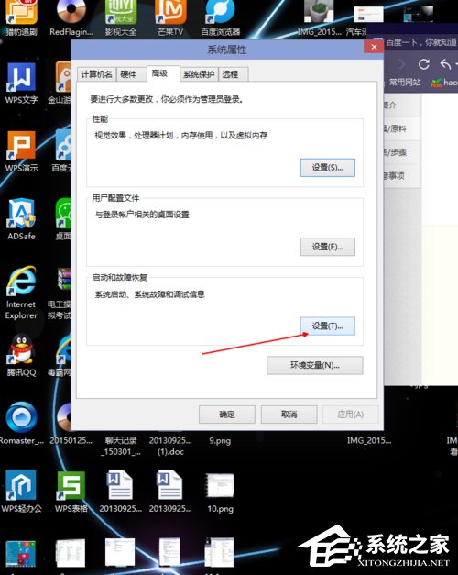Open 常用网站 bookmark in browser

point(405,83)
